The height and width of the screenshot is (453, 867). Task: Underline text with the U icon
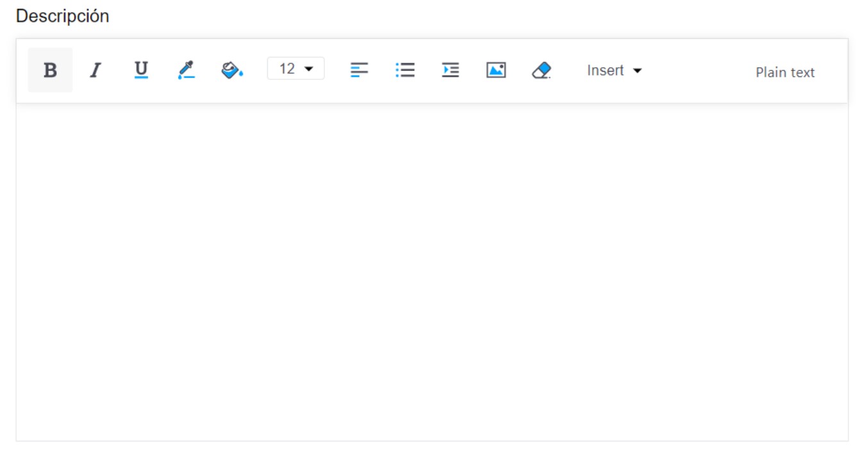[141, 70]
